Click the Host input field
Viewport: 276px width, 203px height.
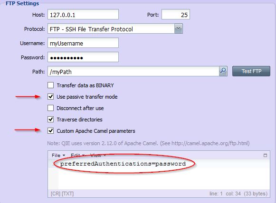(x=83, y=14)
